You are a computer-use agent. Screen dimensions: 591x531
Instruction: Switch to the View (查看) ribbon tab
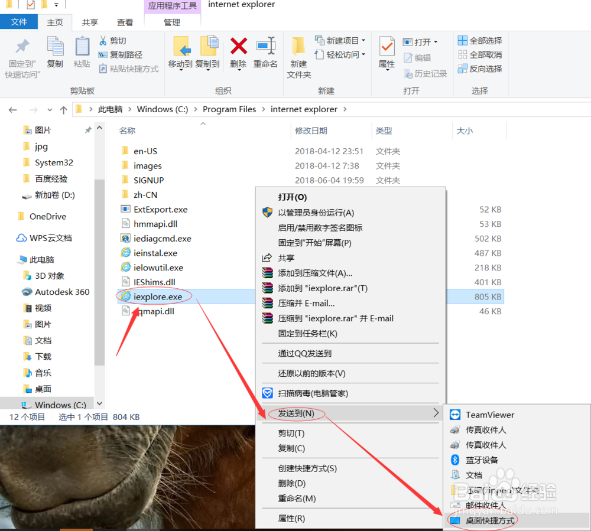125,22
